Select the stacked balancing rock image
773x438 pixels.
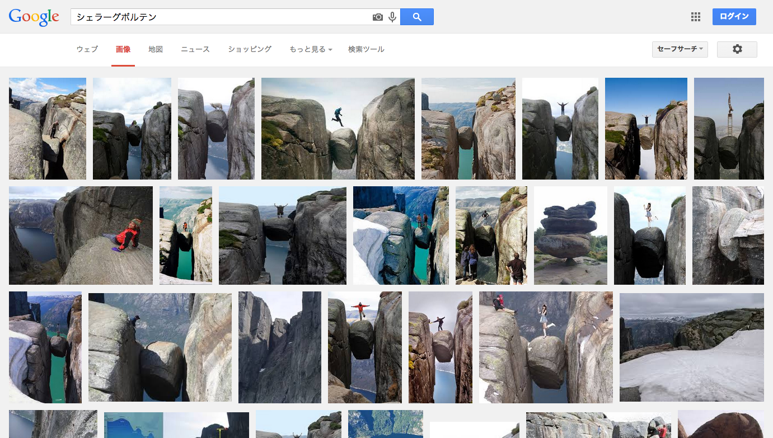(570, 236)
